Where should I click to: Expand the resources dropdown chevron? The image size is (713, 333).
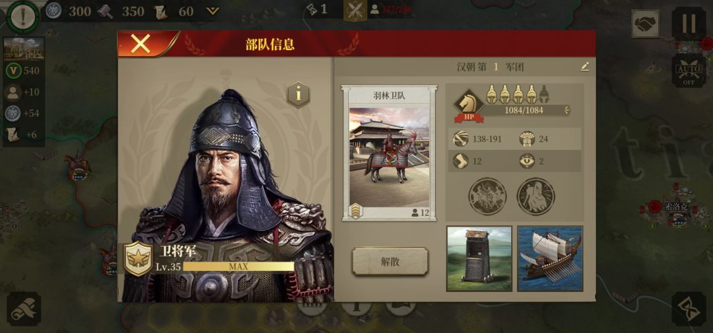click(x=213, y=11)
